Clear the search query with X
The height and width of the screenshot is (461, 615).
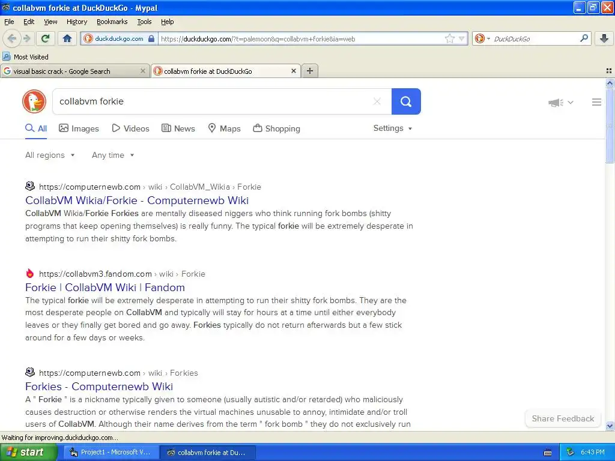coord(377,101)
